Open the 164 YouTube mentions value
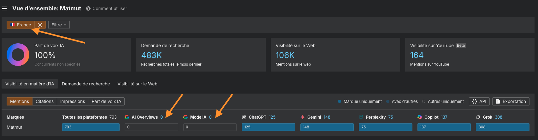 tap(417, 55)
